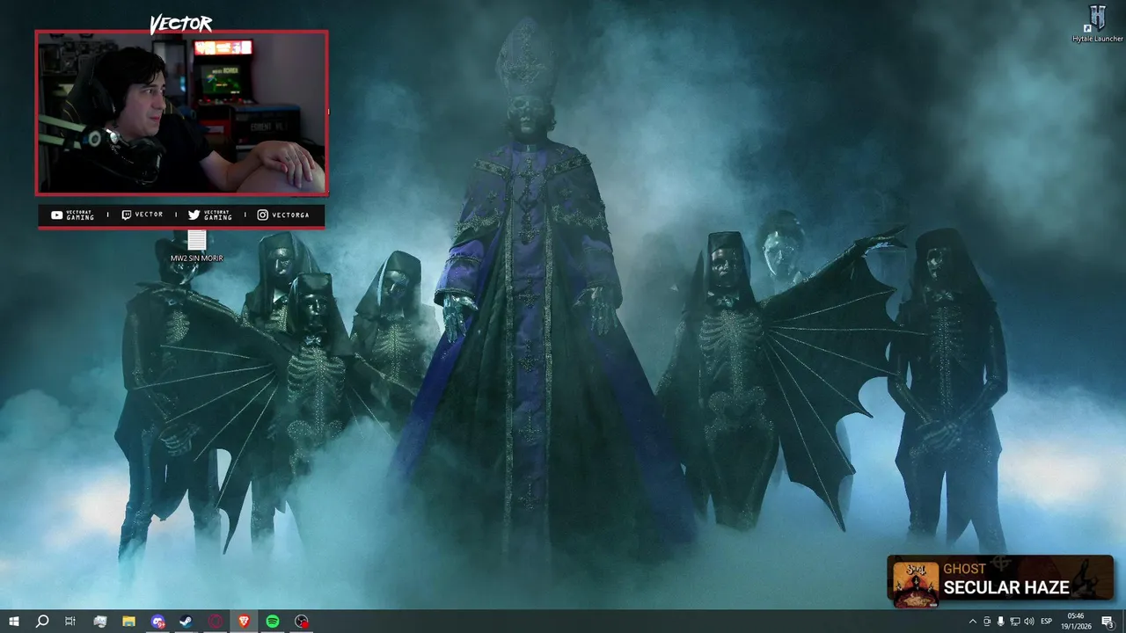This screenshot has height=633, width=1126.
Task: Click the Twitter VECTORAT GAMING label
Action: tap(210, 215)
